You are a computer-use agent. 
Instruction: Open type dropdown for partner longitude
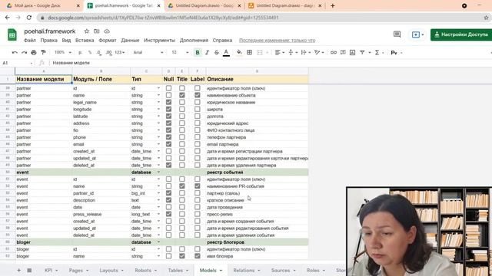click(158, 109)
